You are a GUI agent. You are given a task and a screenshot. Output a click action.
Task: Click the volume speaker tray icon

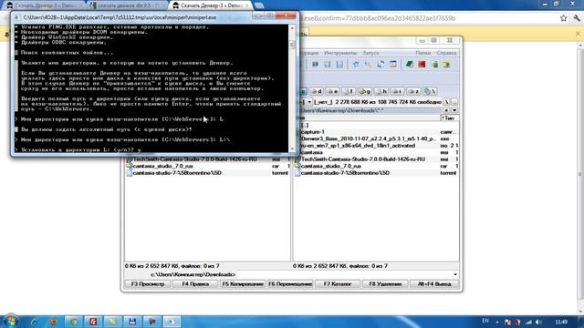(x=538, y=322)
